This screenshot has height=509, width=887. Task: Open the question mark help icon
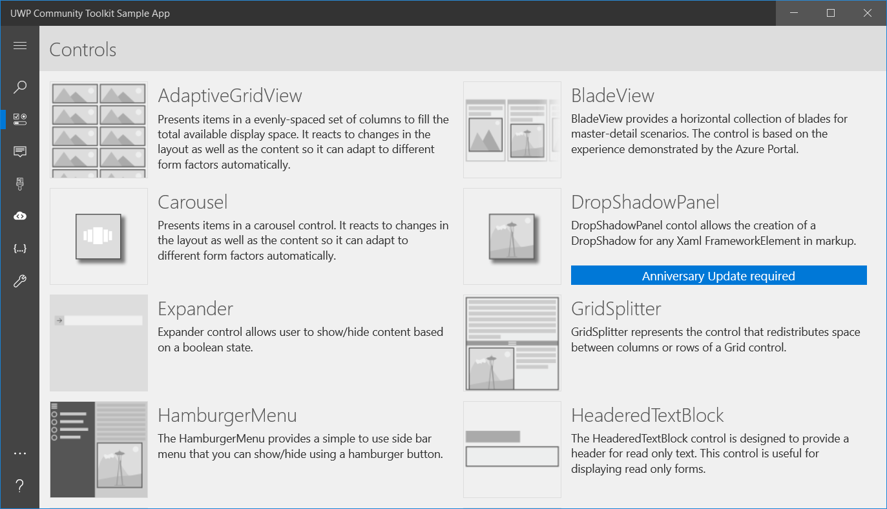20,486
